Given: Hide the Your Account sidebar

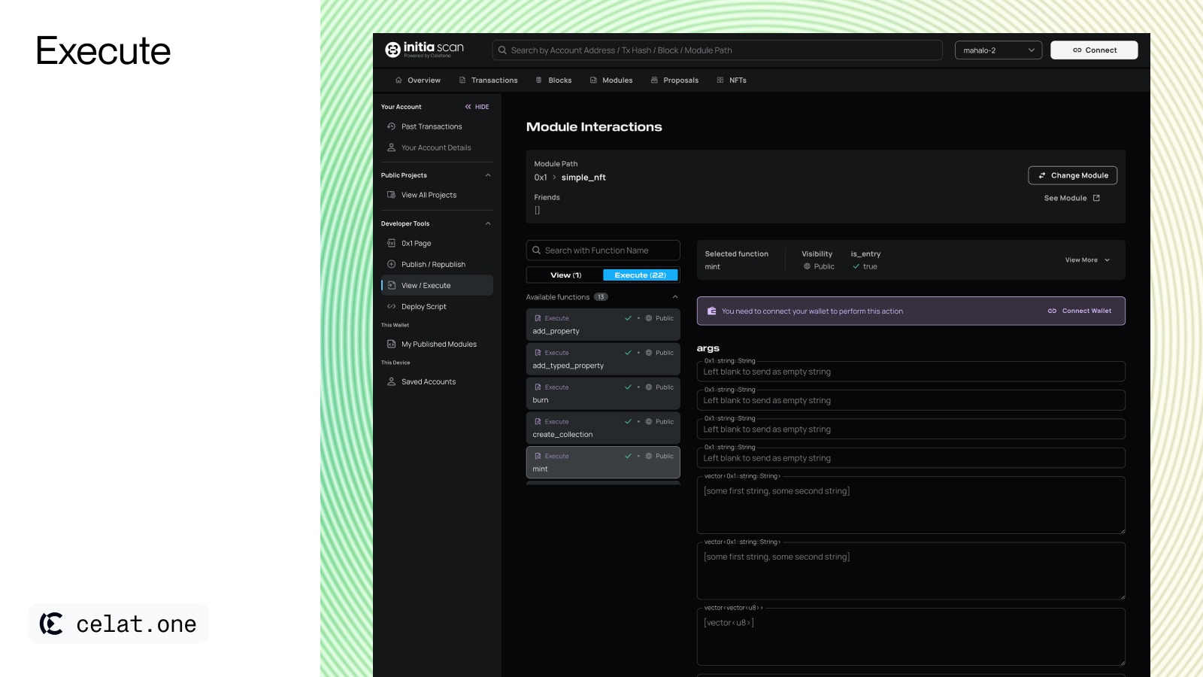Looking at the screenshot, I should 477,107.
